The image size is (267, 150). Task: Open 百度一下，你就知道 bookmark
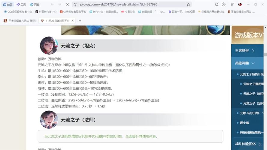(x=181, y=12)
